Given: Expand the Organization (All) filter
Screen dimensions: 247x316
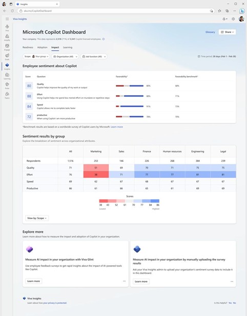Looking at the screenshot, I should pos(65,57).
